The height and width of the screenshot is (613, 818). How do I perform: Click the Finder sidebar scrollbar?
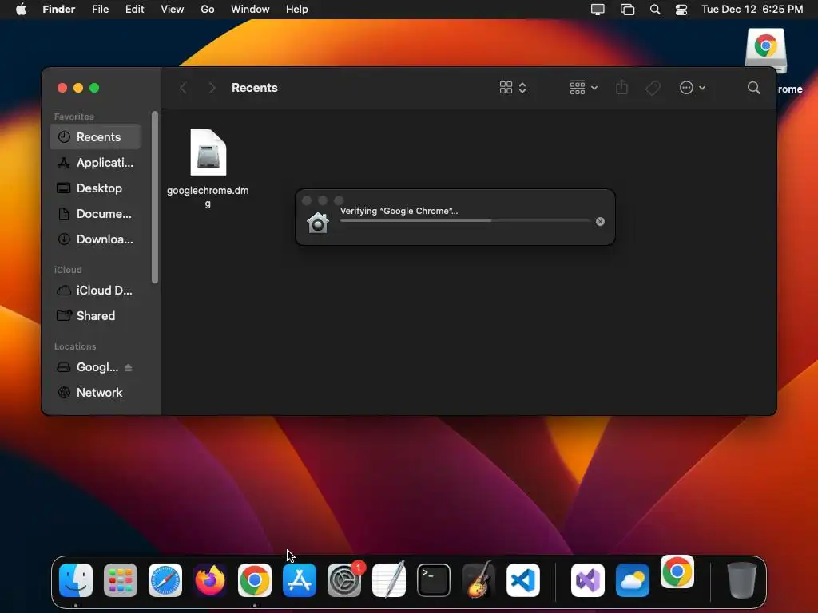[154, 197]
